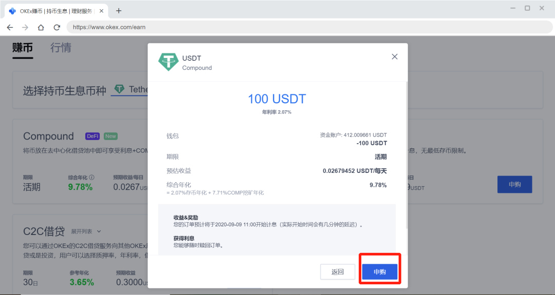Click the dialog vertical scrollbar

pyautogui.click(x=406, y=155)
